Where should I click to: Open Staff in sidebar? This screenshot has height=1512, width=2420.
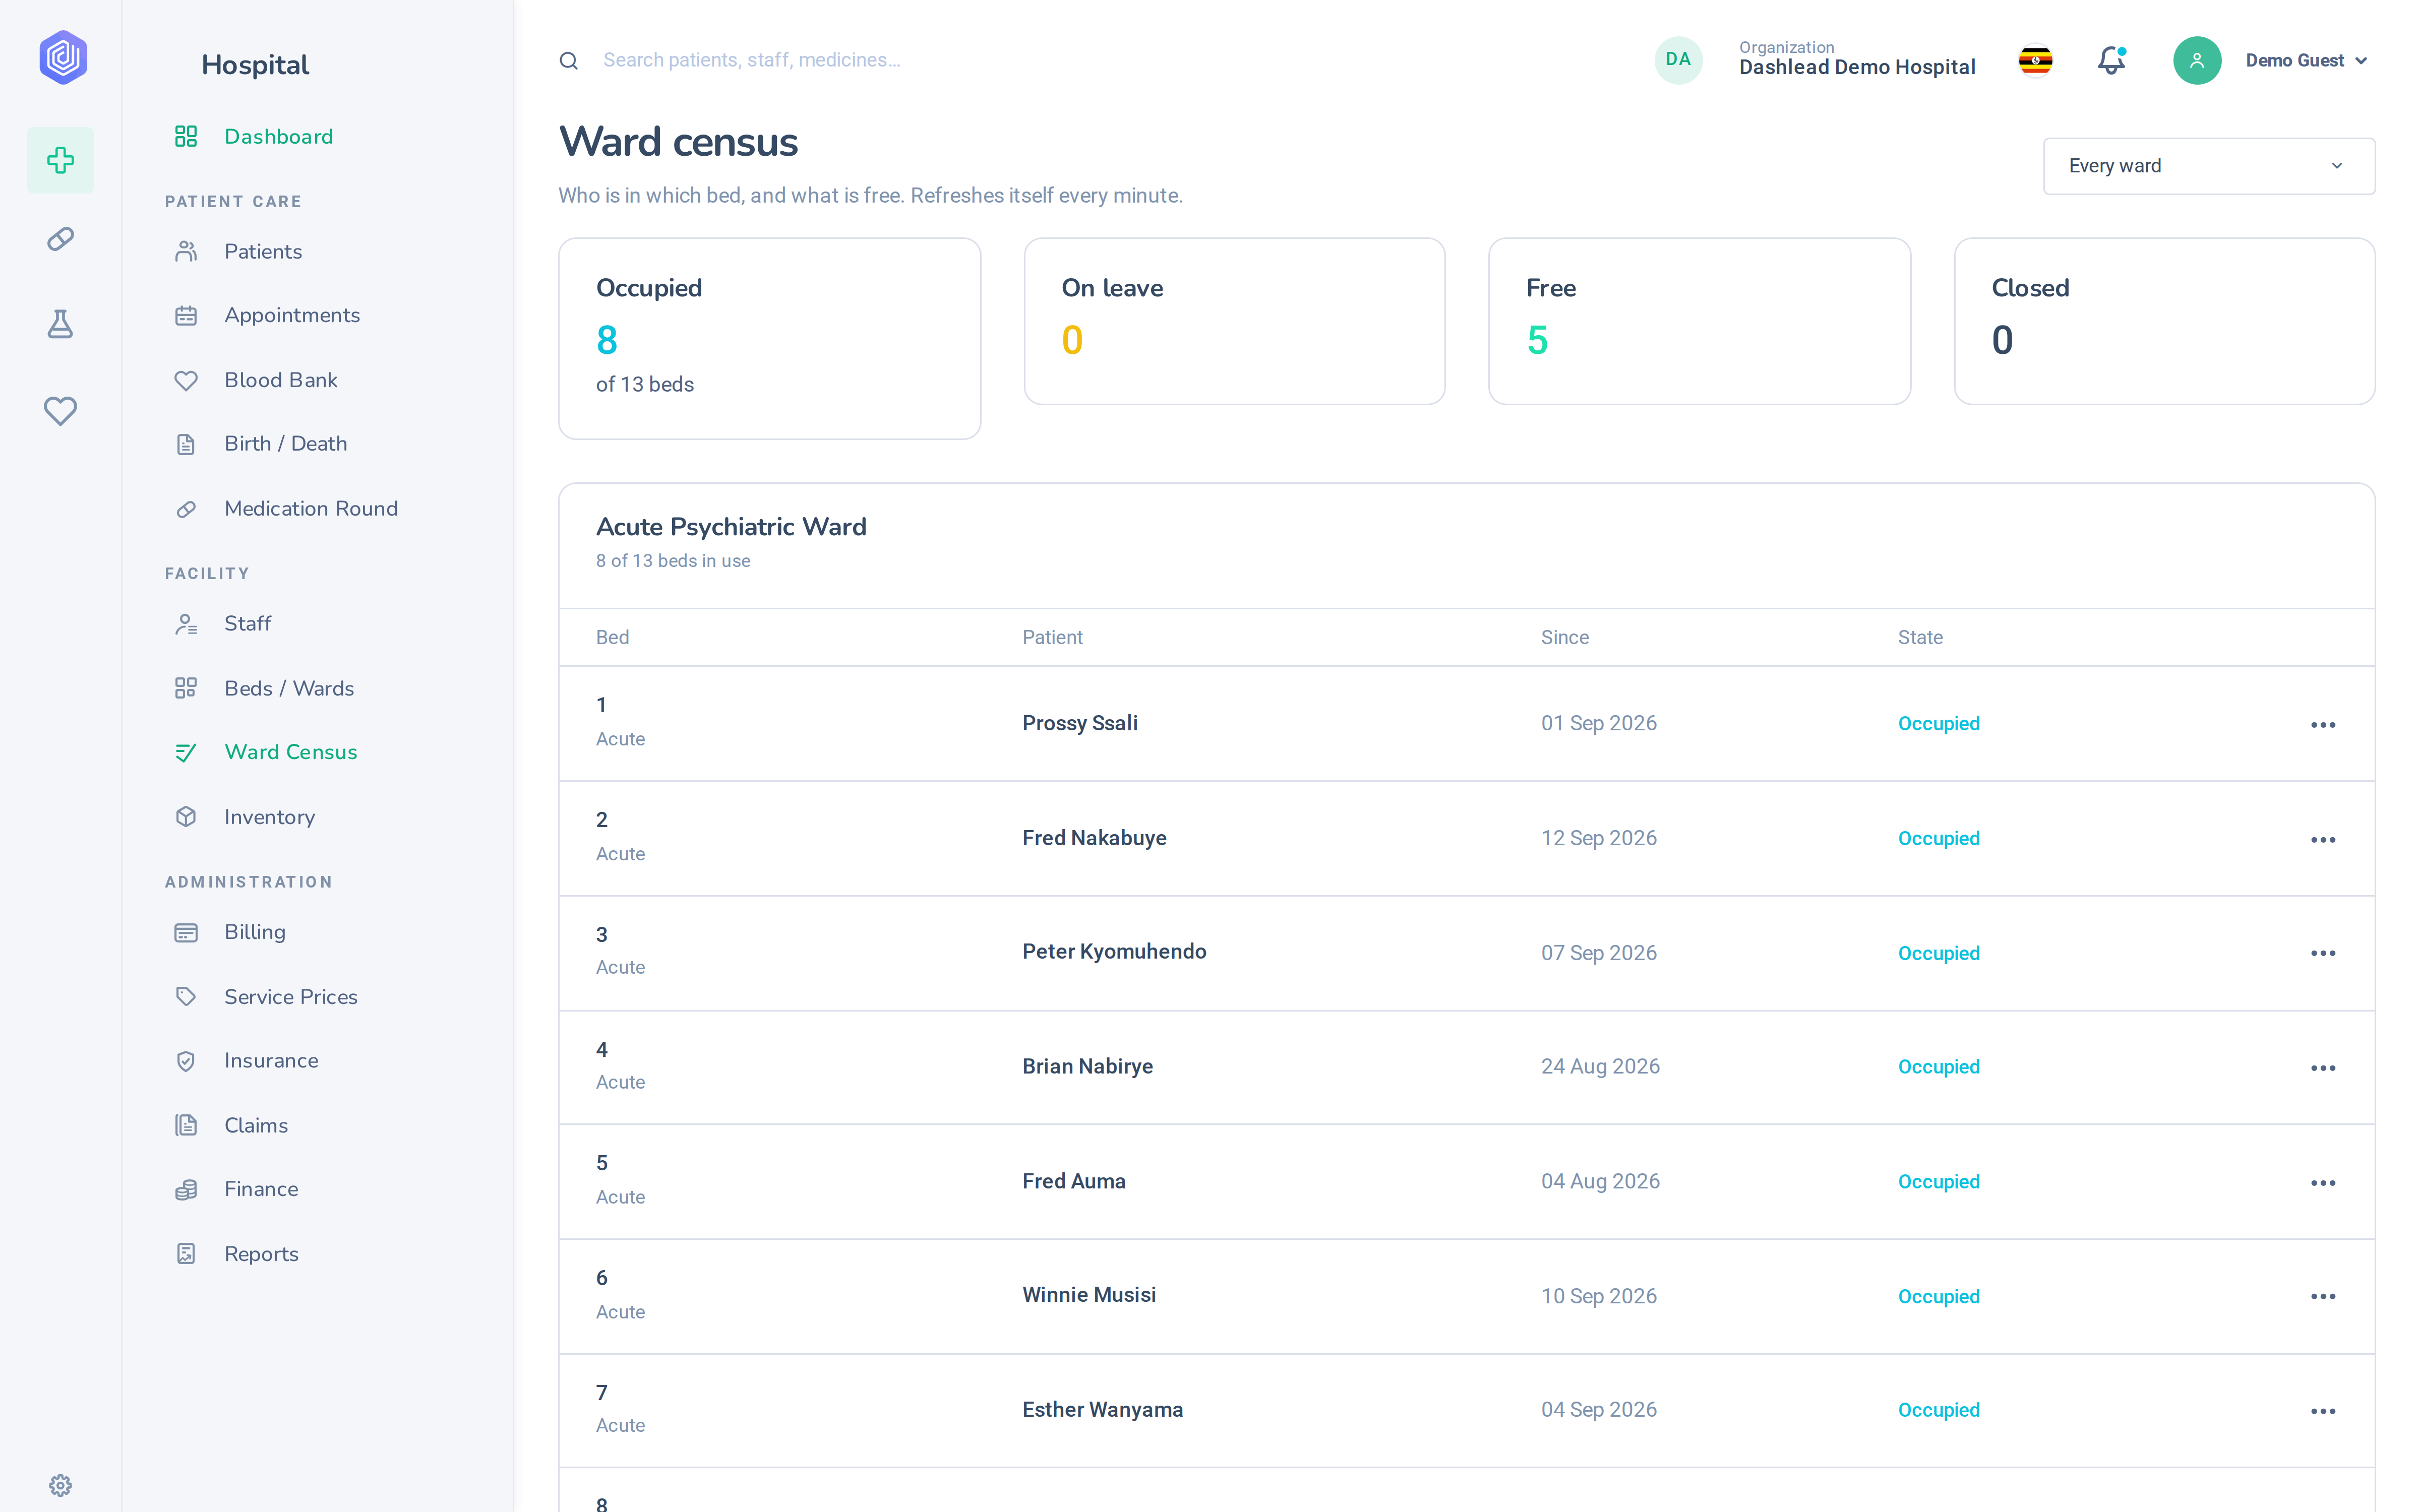coord(247,623)
